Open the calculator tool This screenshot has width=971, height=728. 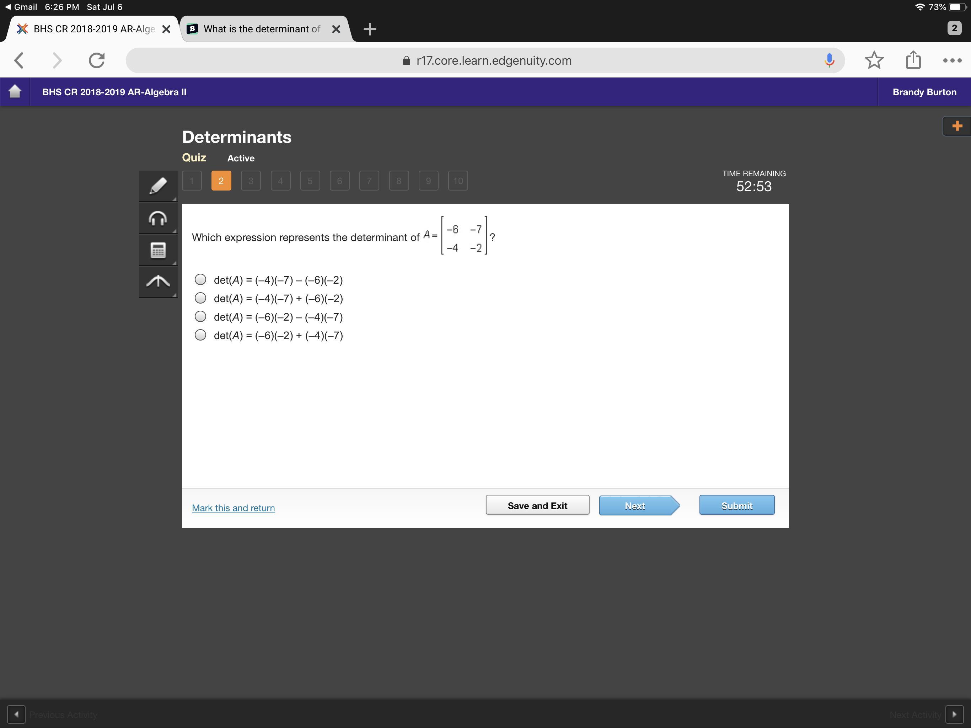click(158, 250)
